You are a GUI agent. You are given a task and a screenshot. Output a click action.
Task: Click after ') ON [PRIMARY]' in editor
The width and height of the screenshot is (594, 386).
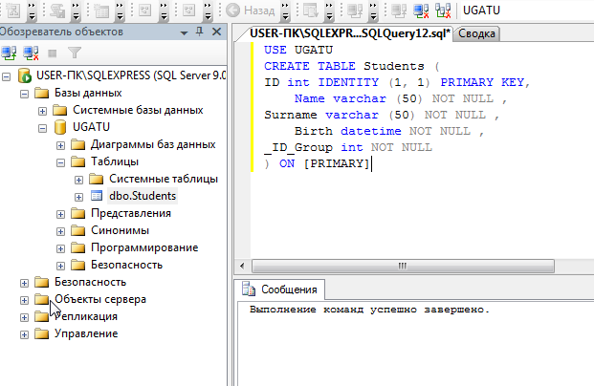click(372, 164)
